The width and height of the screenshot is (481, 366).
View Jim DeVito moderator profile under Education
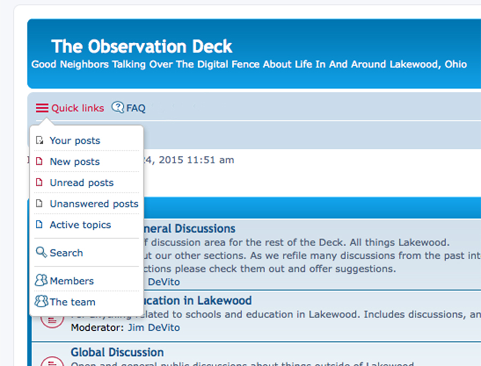click(153, 328)
